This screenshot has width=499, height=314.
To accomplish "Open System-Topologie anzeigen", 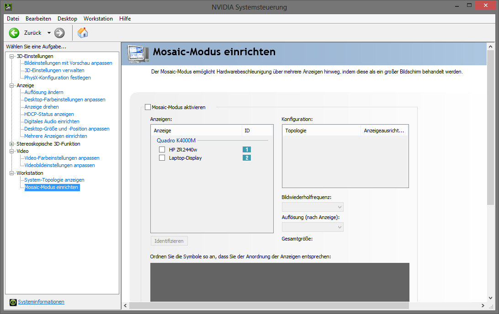I will (x=54, y=180).
